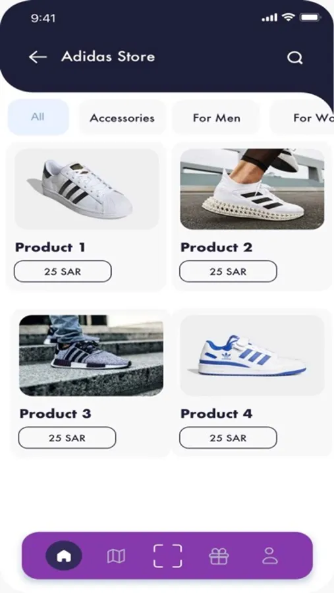Check the Wi-Fi status icon
334x593 pixels.
(289, 17)
